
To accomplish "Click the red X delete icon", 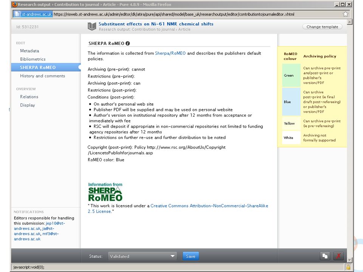I will tap(338, 256).
